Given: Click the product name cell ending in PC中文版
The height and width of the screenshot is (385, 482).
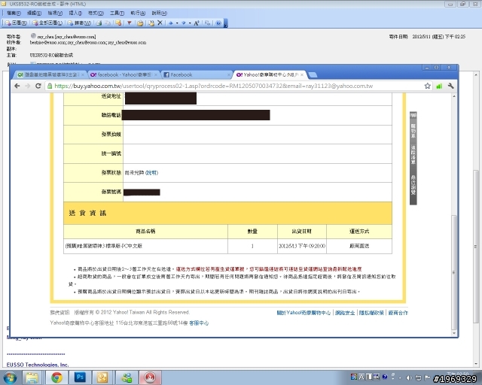Looking at the screenshot, I should 145,246.
